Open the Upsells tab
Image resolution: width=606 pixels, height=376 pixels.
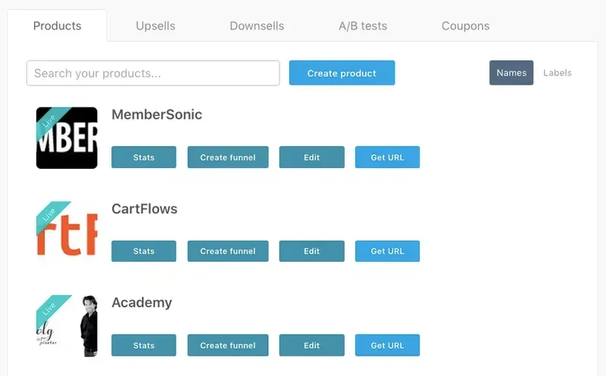pyautogui.click(x=155, y=26)
